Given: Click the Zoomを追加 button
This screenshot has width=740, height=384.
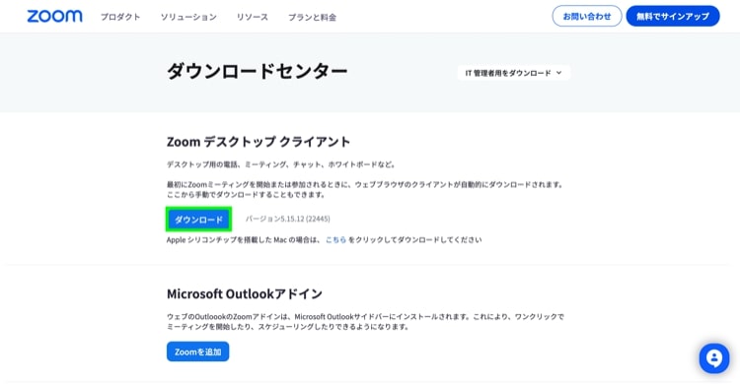Looking at the screenshot, I should 197,352.
